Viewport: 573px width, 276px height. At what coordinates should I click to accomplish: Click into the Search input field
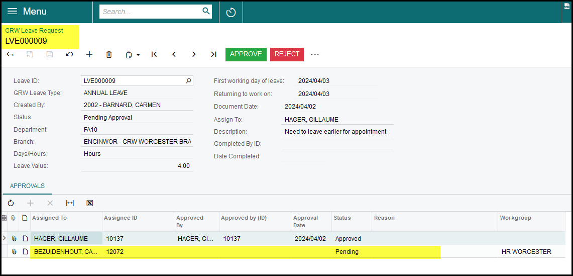pos(151,12)
